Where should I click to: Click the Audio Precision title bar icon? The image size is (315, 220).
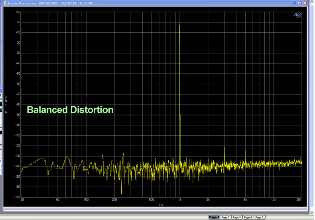[x=5, y=3]
